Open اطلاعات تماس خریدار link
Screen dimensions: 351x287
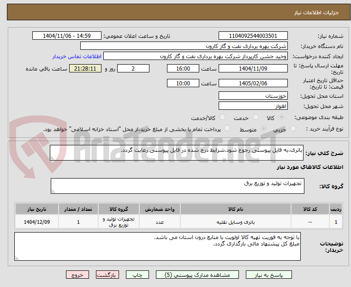(x=77, y=56)
